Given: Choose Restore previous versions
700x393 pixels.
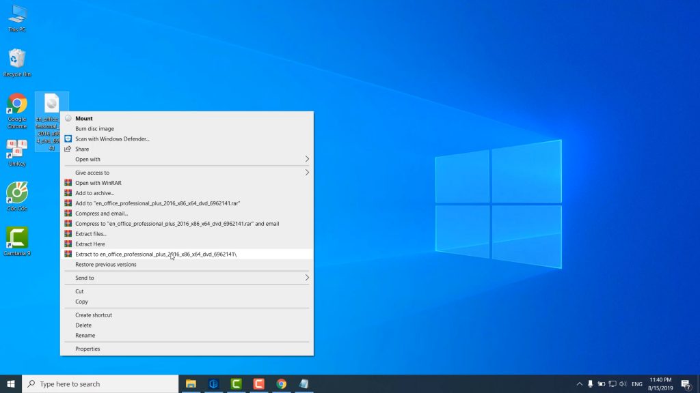Looking at the screenshot, I should click(x=187, y=265).
